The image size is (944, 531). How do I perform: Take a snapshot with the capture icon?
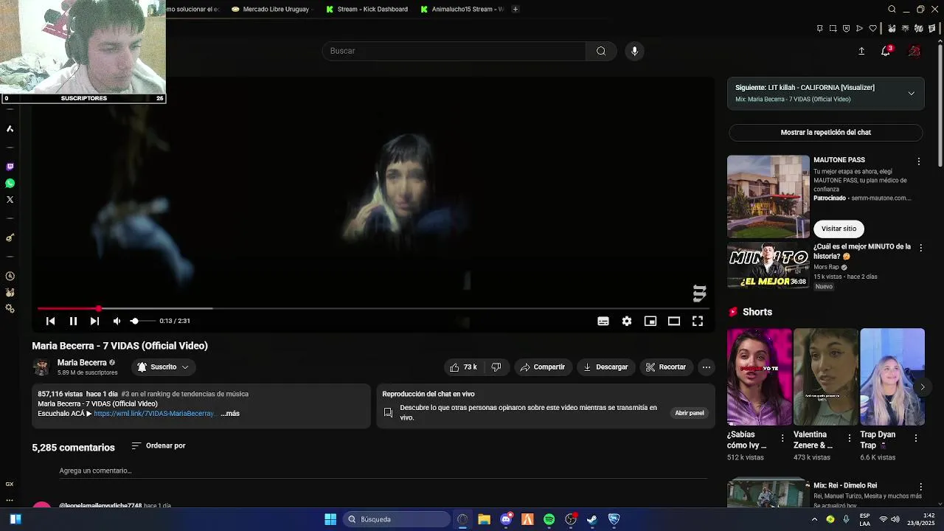pyautogui.click(x=833, y=29)
